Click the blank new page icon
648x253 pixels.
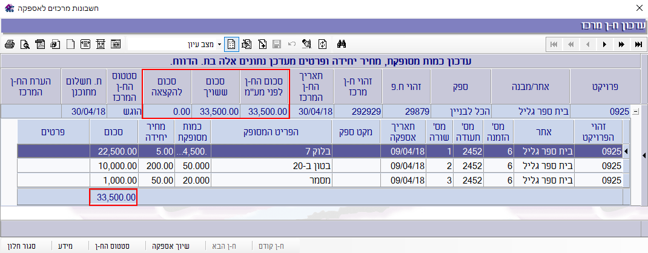point(70,44)
